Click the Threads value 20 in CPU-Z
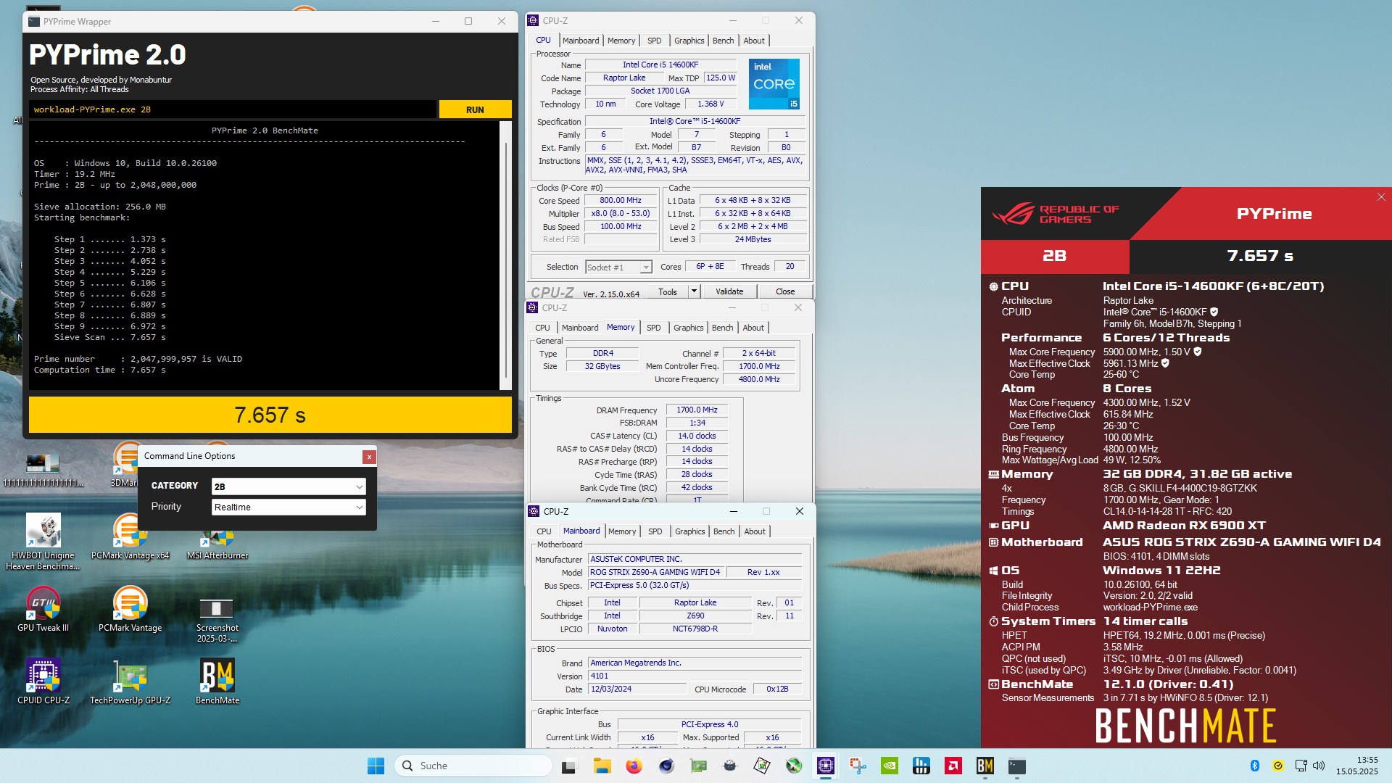This screenshot has width=1392, height=783. (x=790, y=267)
